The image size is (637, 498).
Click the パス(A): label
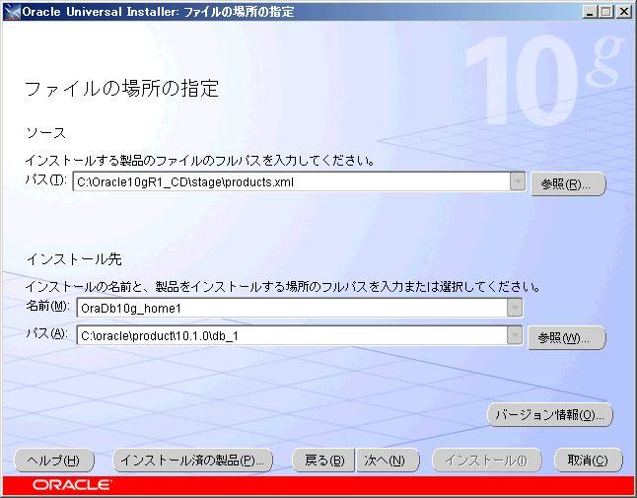click(x=46, y=333)
